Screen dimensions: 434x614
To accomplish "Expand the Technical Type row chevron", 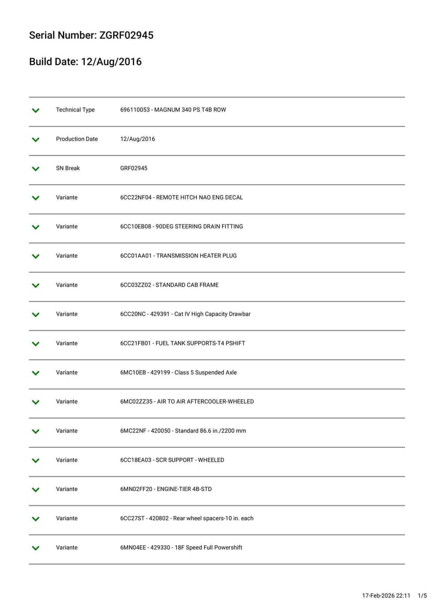I will tap(36, 110).
